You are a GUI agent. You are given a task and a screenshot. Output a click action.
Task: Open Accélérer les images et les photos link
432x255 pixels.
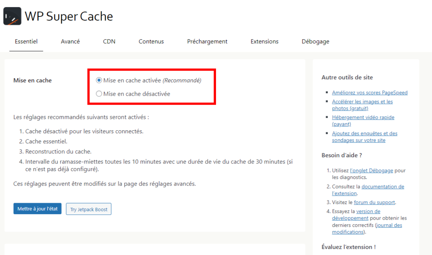[362, 105]
